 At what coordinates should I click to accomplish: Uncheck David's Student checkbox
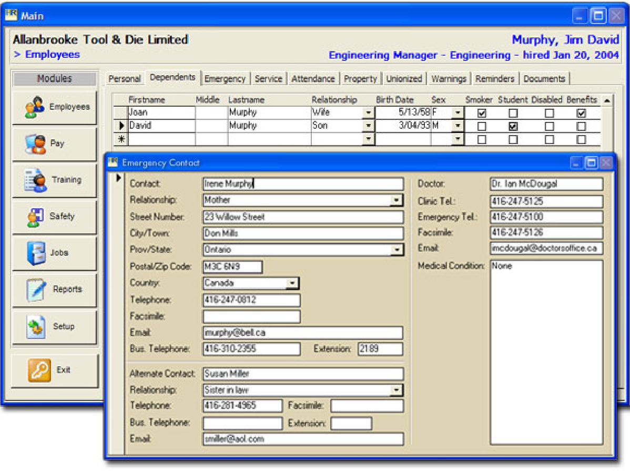513,126
